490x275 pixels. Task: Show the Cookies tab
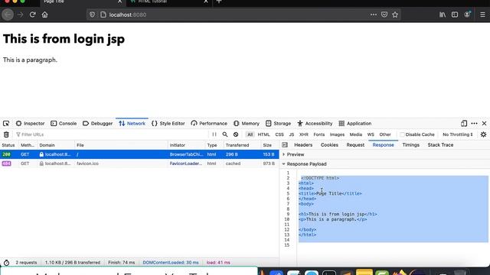[x=329, y=145]
